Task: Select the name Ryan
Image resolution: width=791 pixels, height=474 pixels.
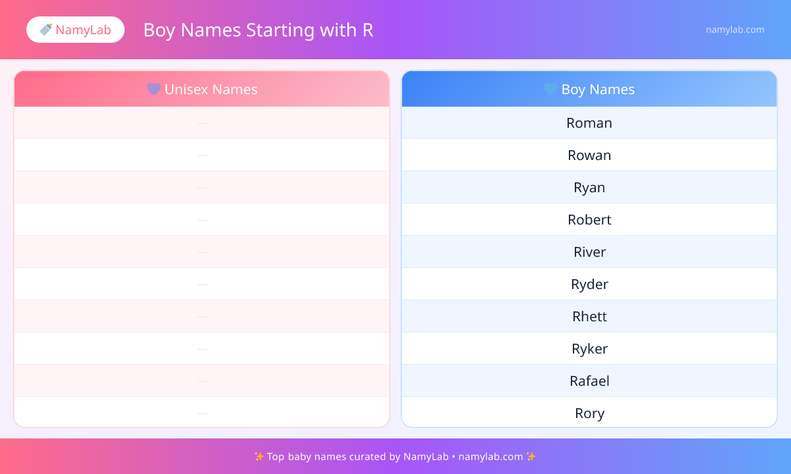Action: 589,188
